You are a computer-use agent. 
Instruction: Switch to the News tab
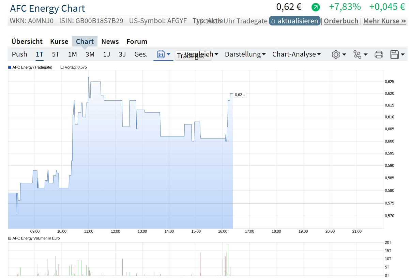click(110, 41)
